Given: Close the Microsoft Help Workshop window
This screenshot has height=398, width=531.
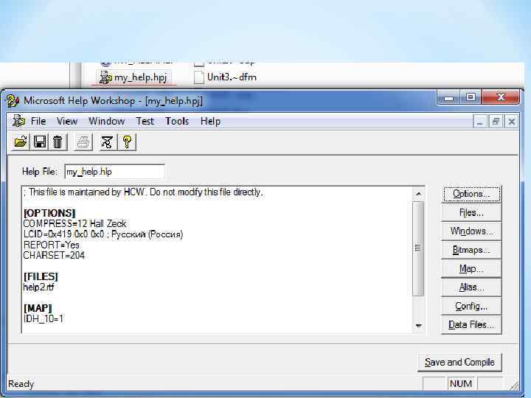Looking at the screenshot, I should pyautogui.click(x=501, y=97).
